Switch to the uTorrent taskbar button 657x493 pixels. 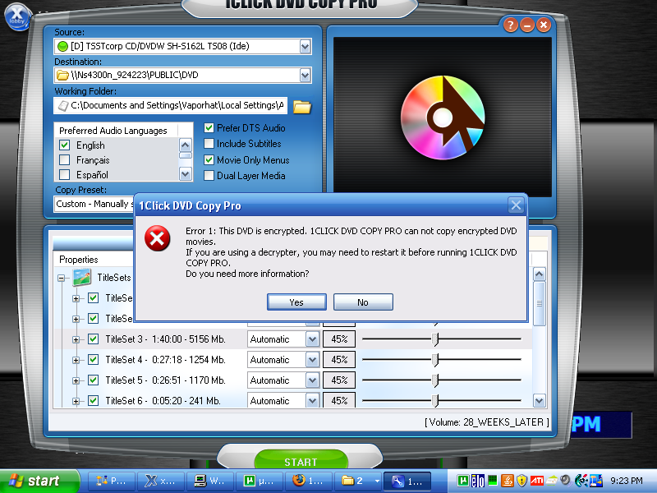click(260, 481)
